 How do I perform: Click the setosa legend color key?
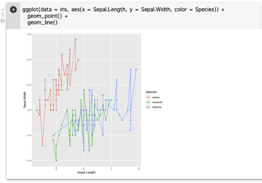pyautogui.click(x=148, y=97)
